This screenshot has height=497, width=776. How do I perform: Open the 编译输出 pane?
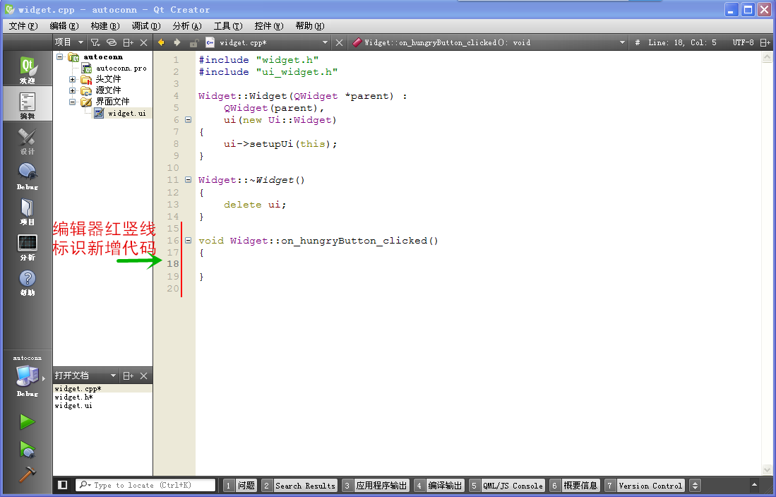tap(439, 486)
